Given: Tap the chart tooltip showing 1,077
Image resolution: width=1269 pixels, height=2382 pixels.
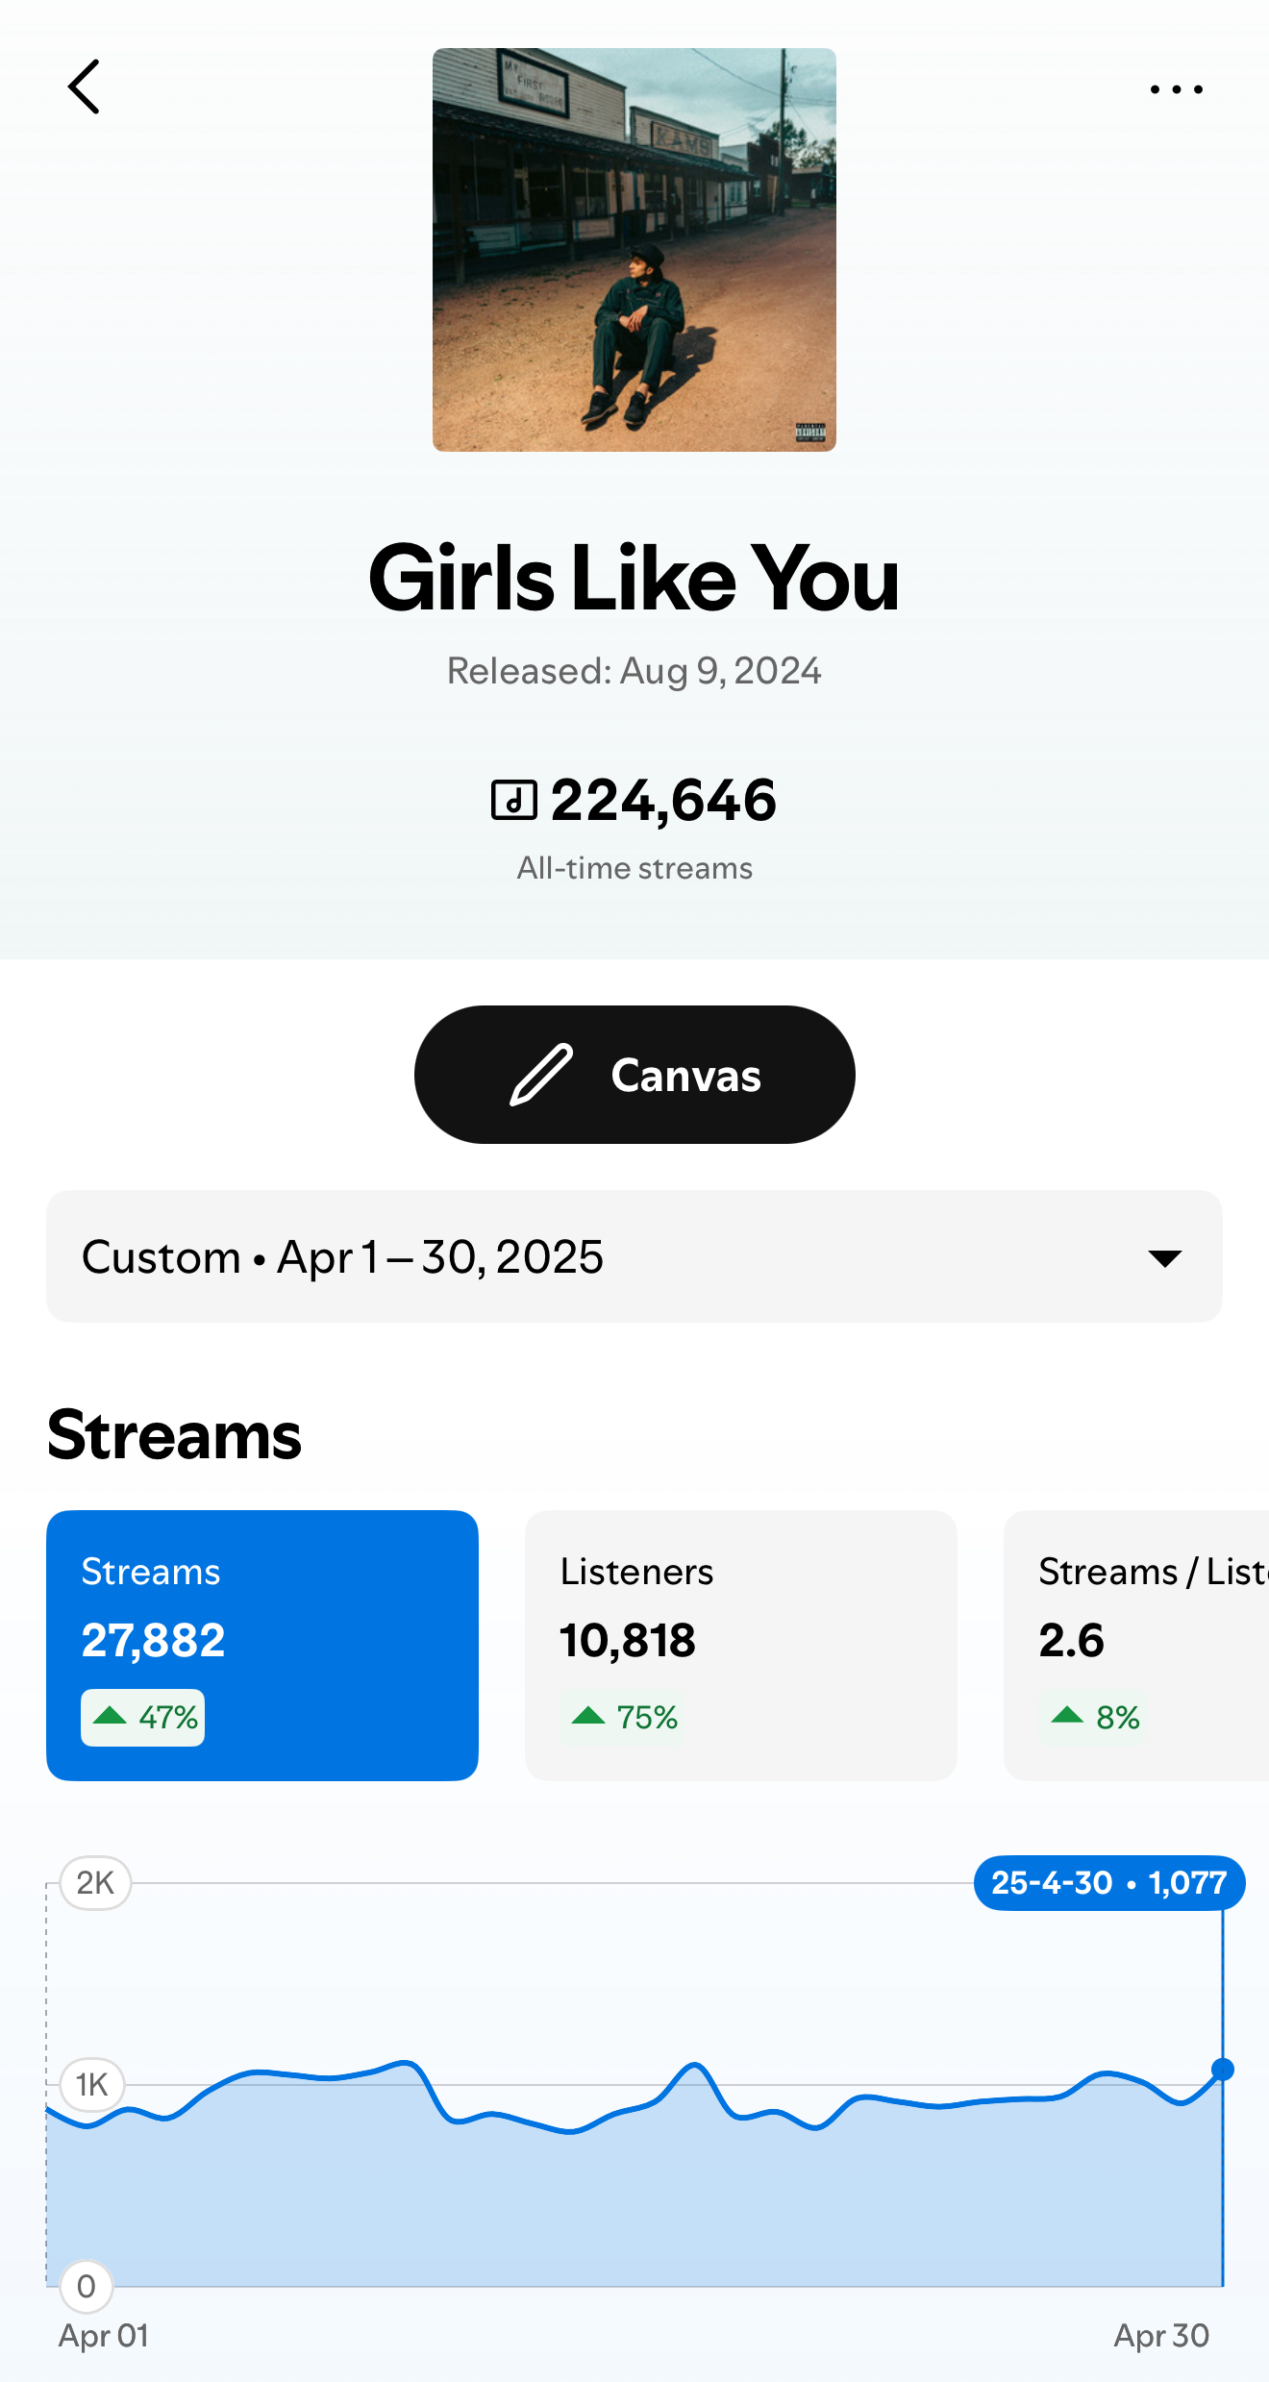Looking at the screenshot, I should (x=1108, y=1883).
